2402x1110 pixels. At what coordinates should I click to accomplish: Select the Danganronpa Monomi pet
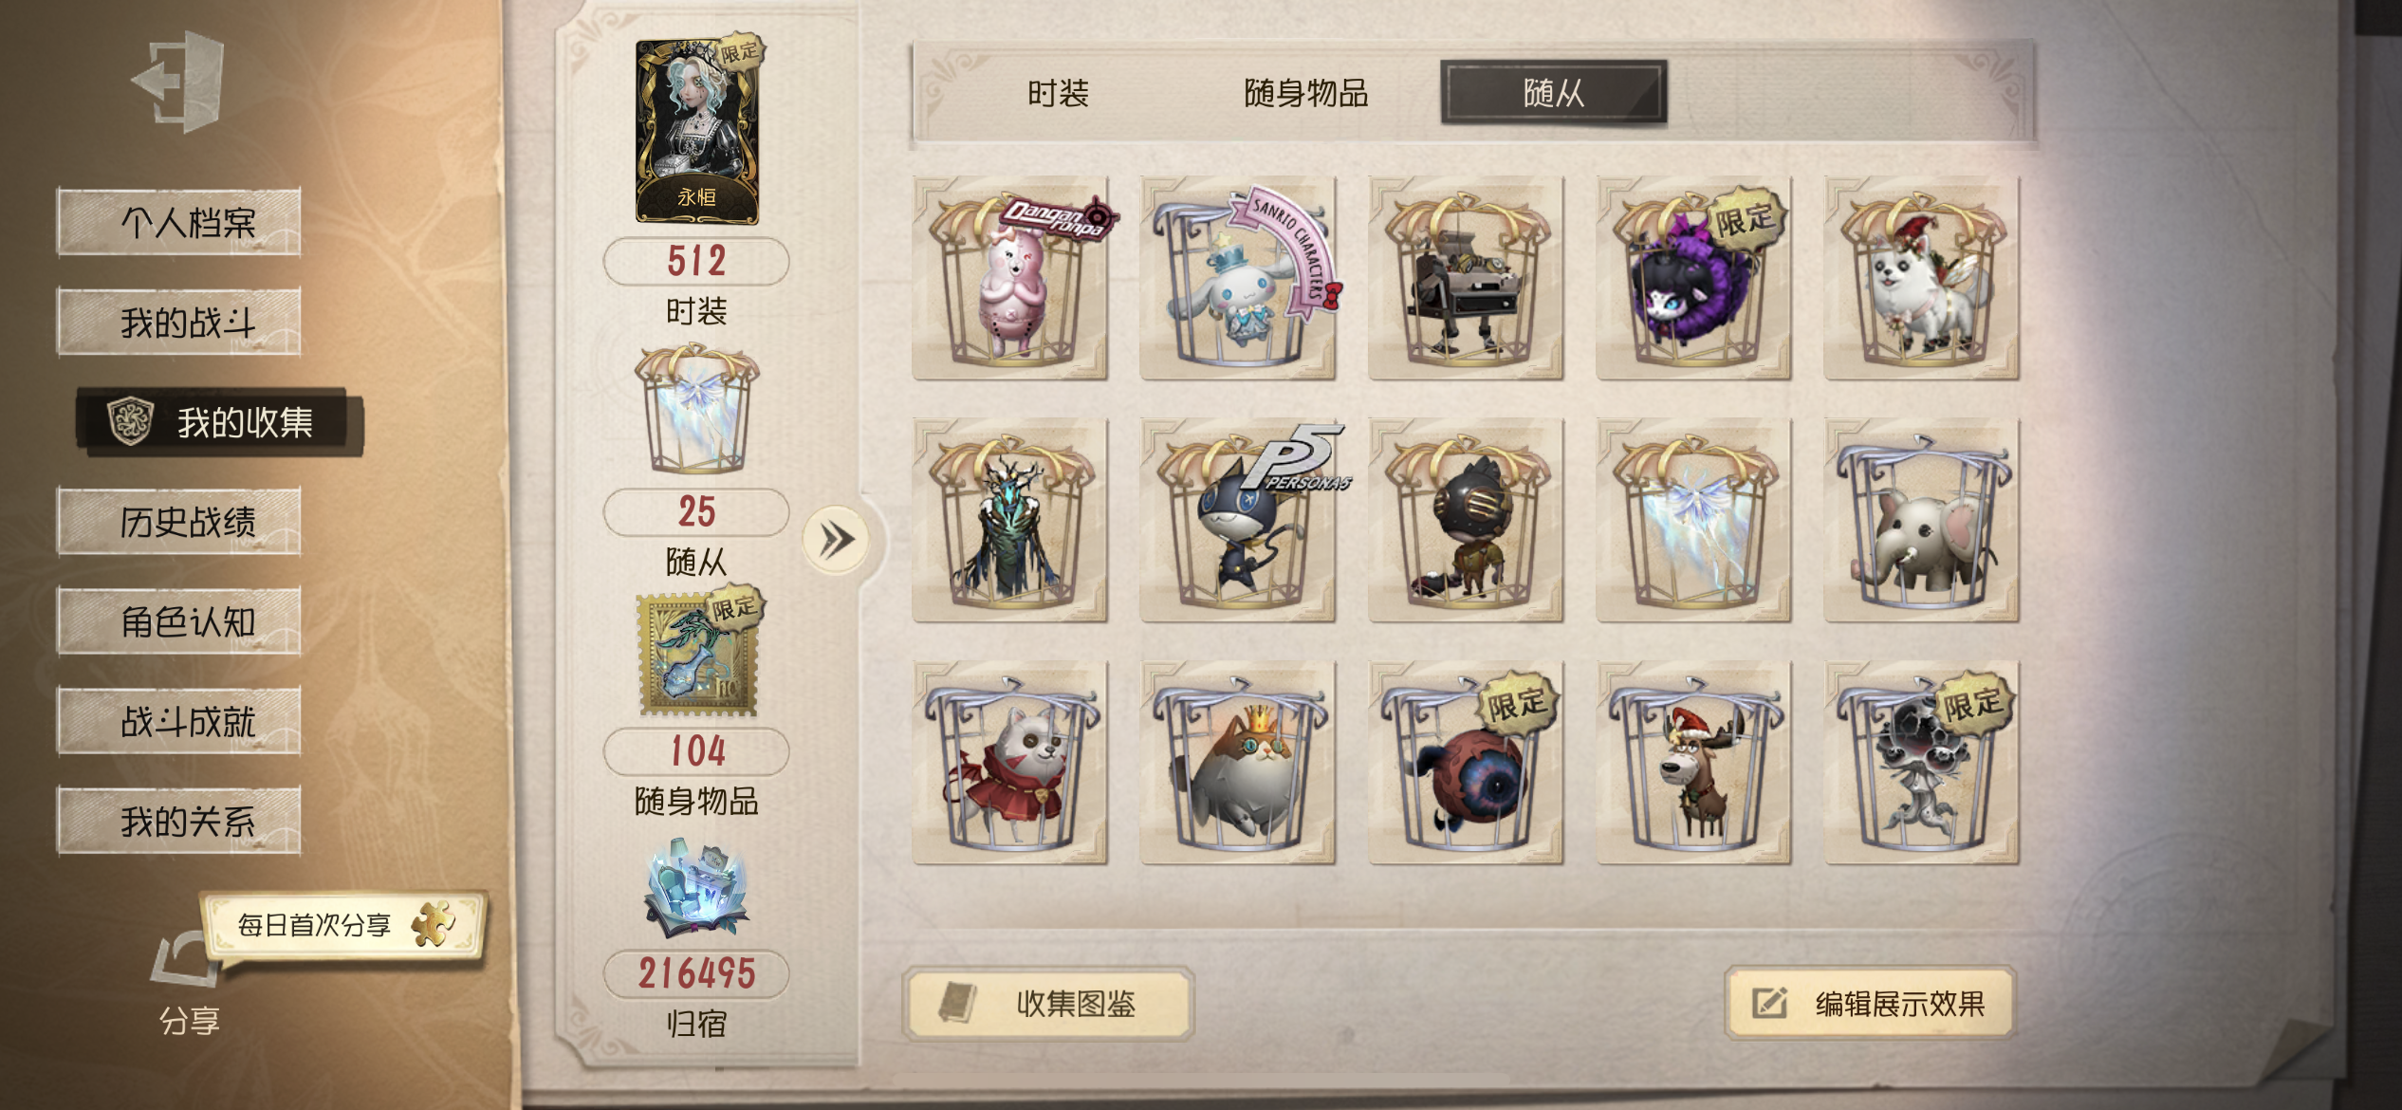pyautogui.click(x=1010, y=278)
